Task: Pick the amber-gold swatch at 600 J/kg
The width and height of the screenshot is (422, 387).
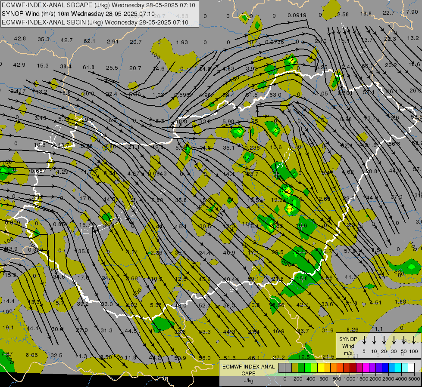Action: (x=327, y=368)
